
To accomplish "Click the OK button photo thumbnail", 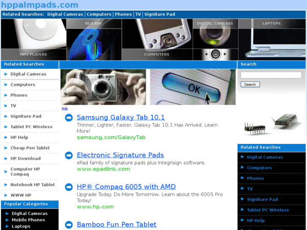I will (193, 87).
